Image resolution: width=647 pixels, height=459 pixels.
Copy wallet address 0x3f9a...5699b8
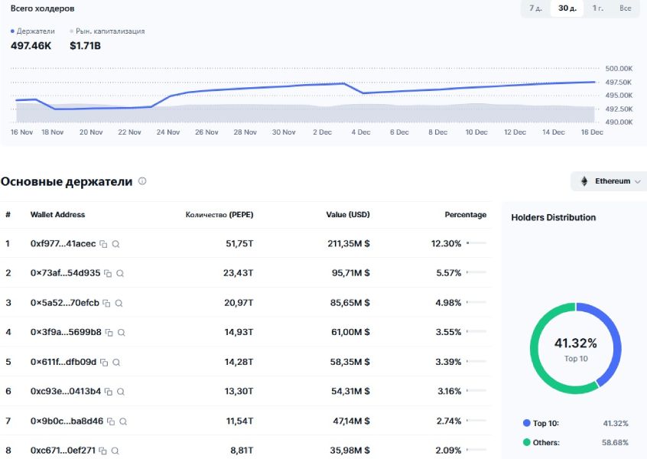109,333
